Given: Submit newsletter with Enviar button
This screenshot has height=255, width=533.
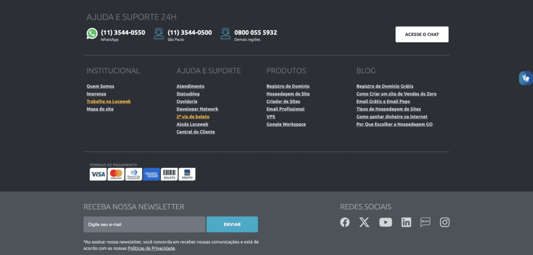Looking at the screenshot, I should 232,224.
